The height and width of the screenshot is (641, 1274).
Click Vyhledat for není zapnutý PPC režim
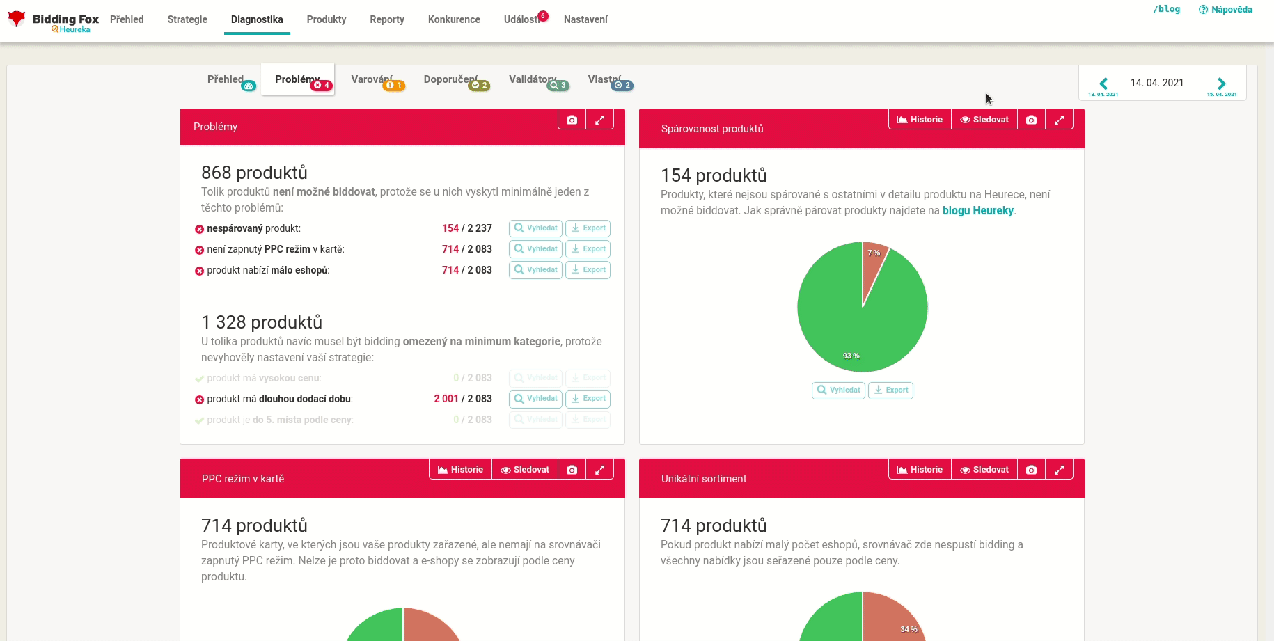coord(535,249)
